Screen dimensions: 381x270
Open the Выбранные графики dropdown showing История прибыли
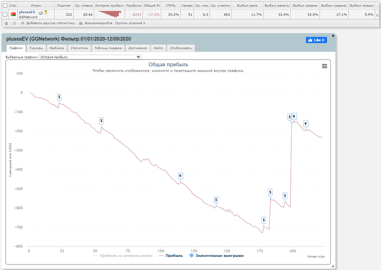click(x=90, y=57)
